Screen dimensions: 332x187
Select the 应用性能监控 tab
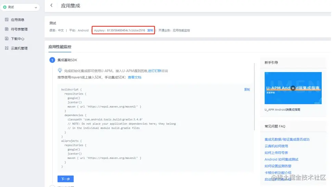(60, 47)
